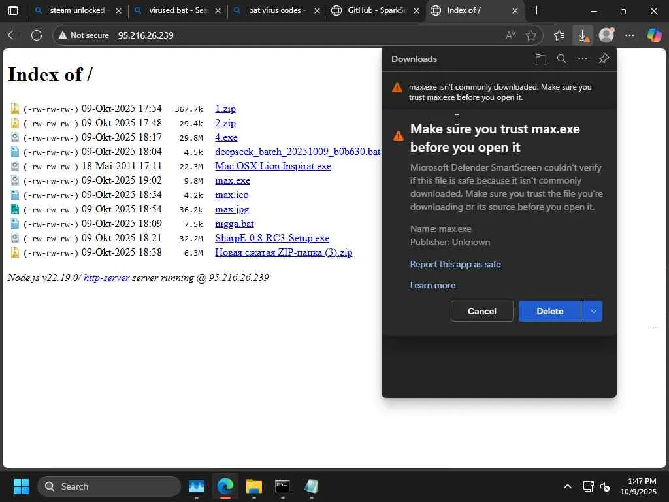The width and height of the screenshot is (669, 502).
Task: Toggle the Downloads toolbar icon
Action: pyautogui.click(x=583, y=35)
